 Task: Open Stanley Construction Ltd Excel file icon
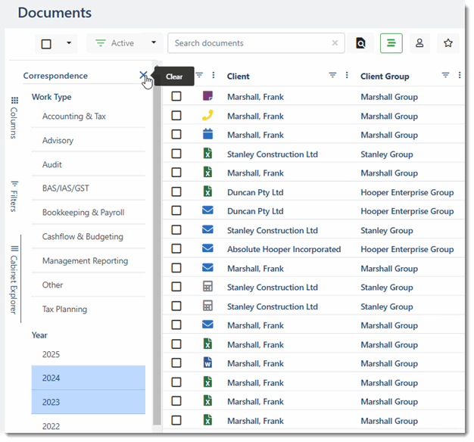click(207, 153)
